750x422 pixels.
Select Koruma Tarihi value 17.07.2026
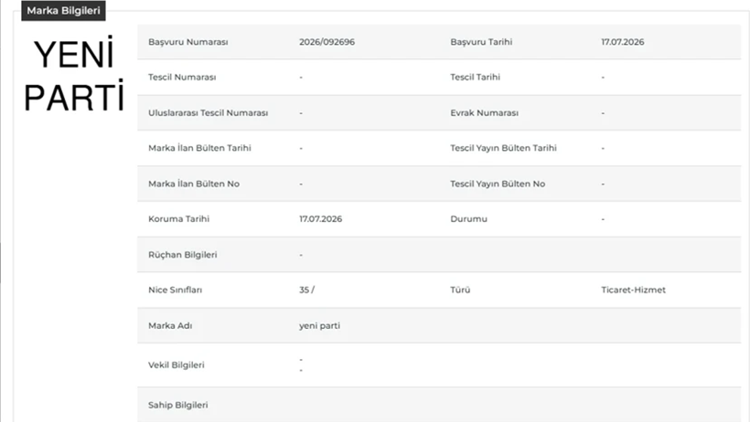320,219
